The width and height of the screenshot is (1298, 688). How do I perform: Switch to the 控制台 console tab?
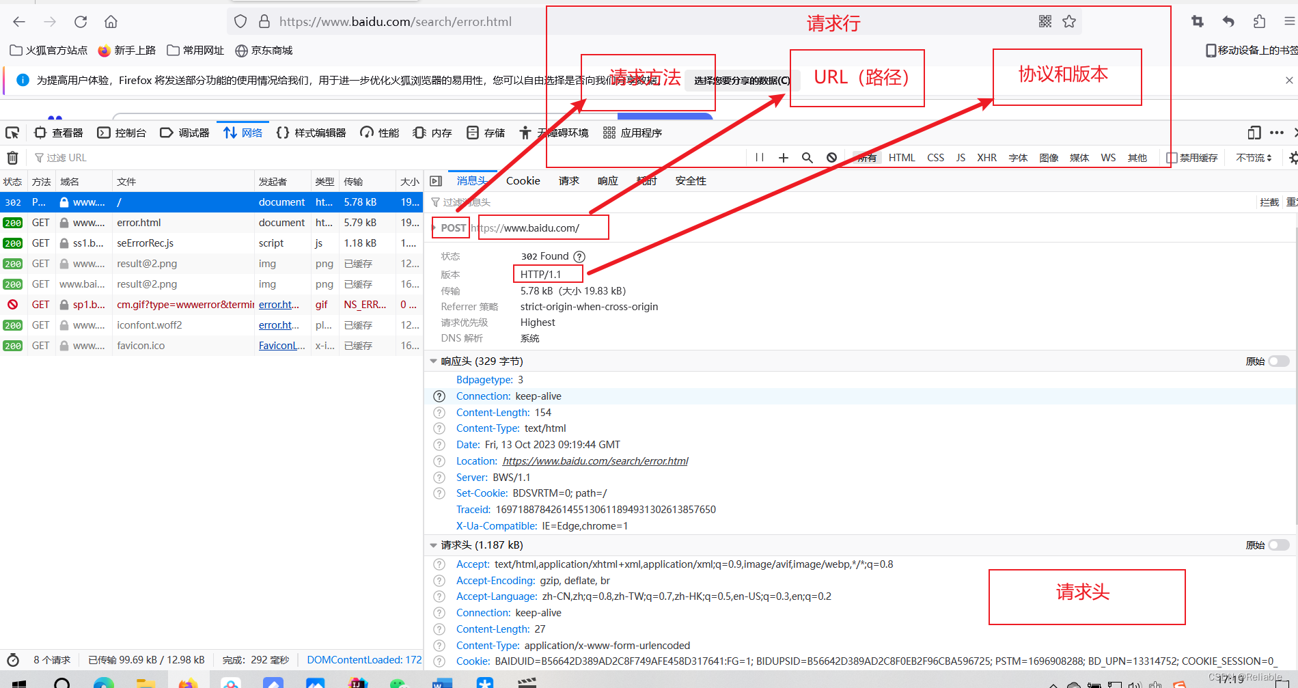pyautogui.click(x=122, y=133)
